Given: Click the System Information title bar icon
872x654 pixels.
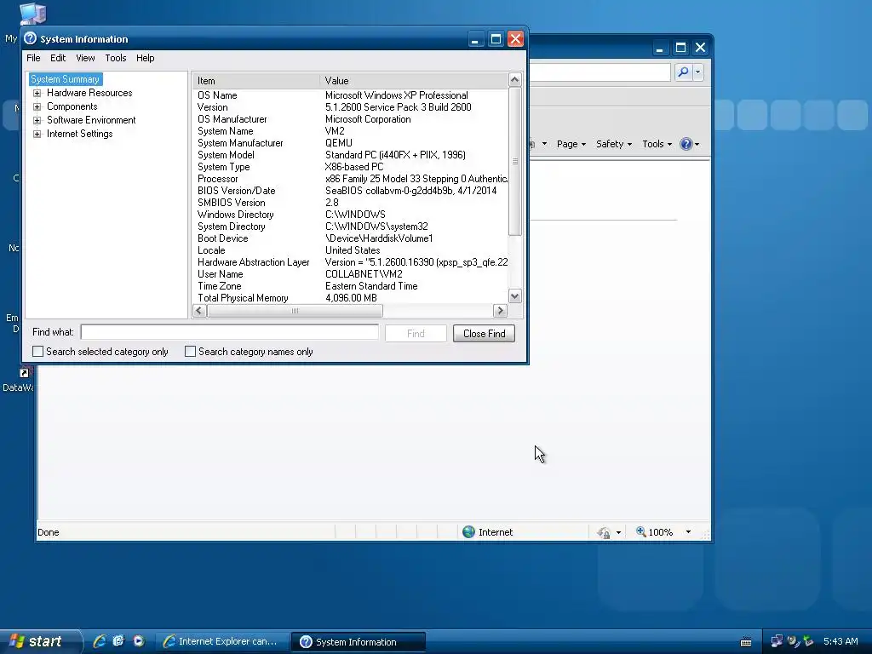Looking at the screenshot, I should (x=30, y=38).
